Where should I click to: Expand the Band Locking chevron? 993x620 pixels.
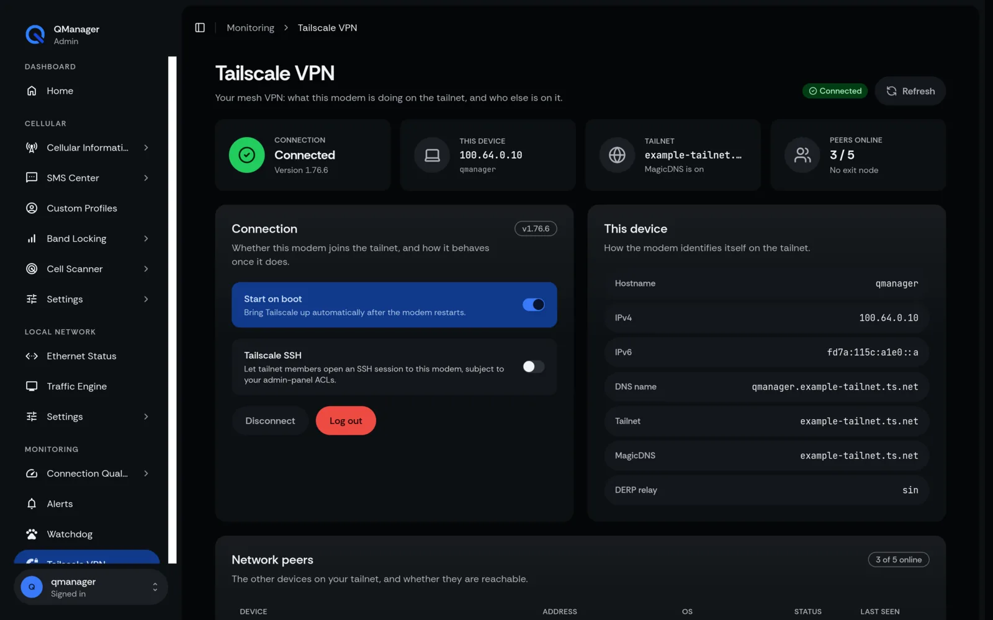(x=146, y=239)
